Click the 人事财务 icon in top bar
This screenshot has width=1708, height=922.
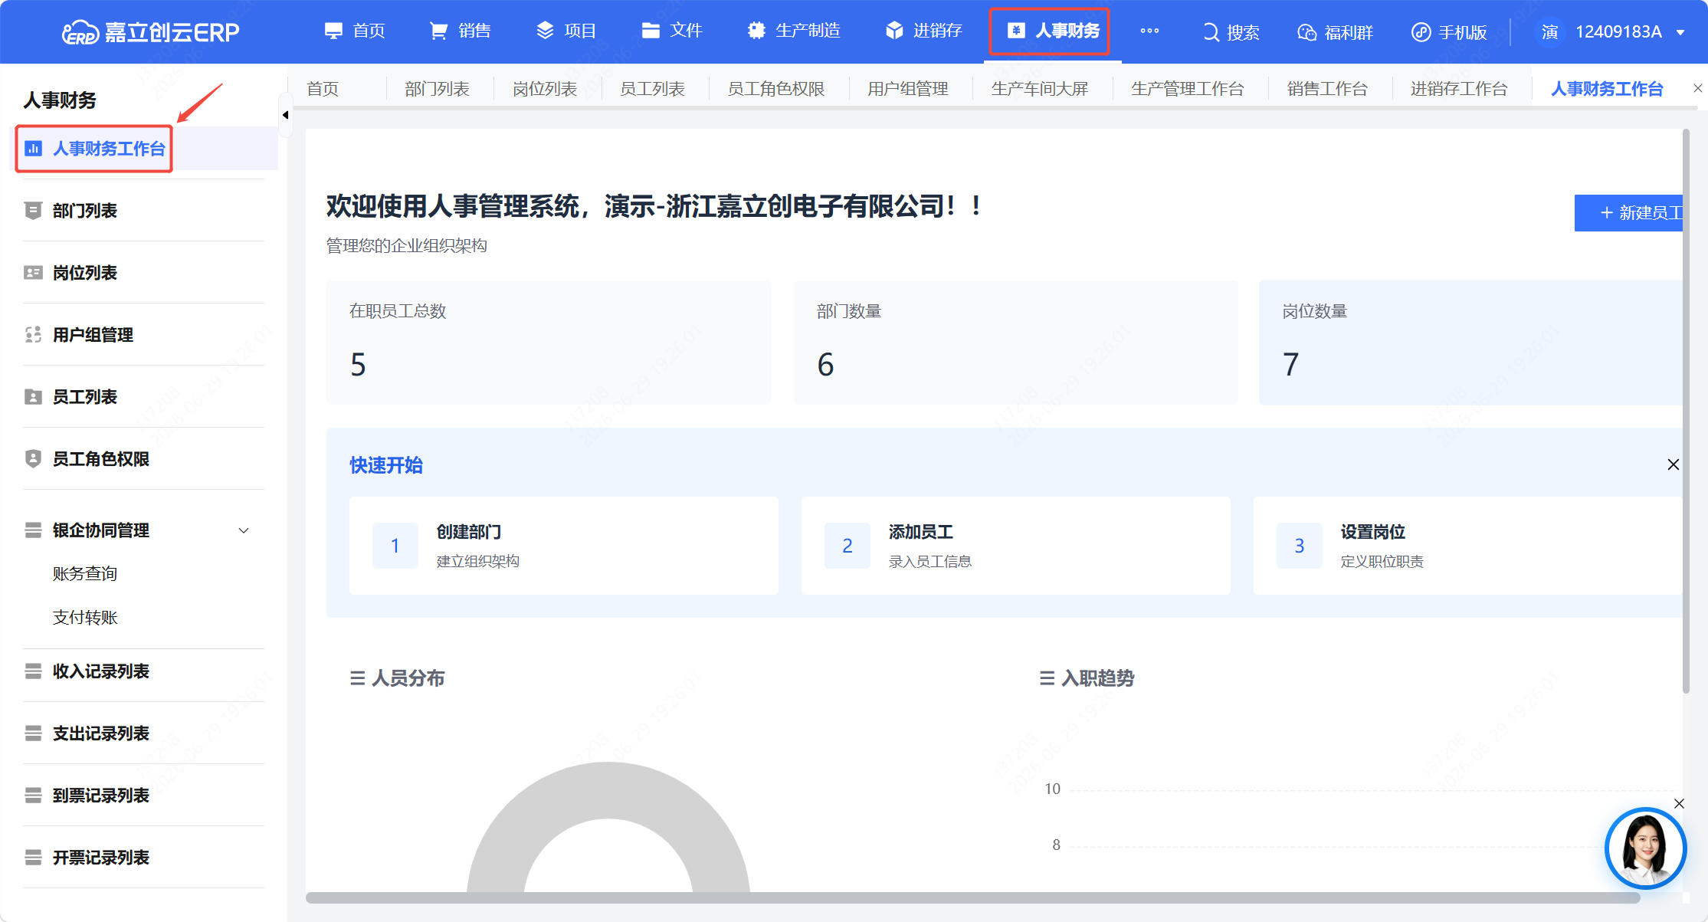[1016, 31]
